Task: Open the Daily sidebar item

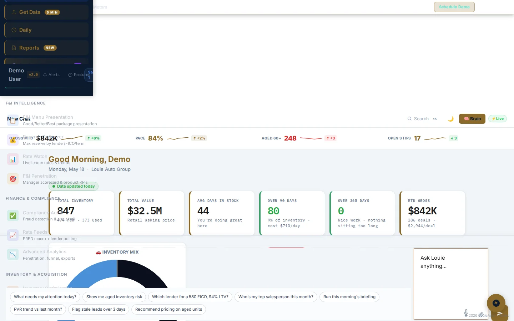Action: [x=46, y=30]
